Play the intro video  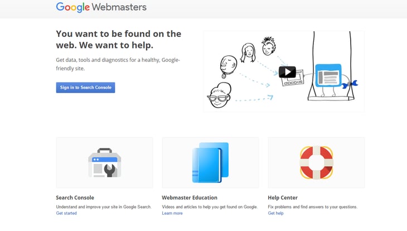coord(287,72)
